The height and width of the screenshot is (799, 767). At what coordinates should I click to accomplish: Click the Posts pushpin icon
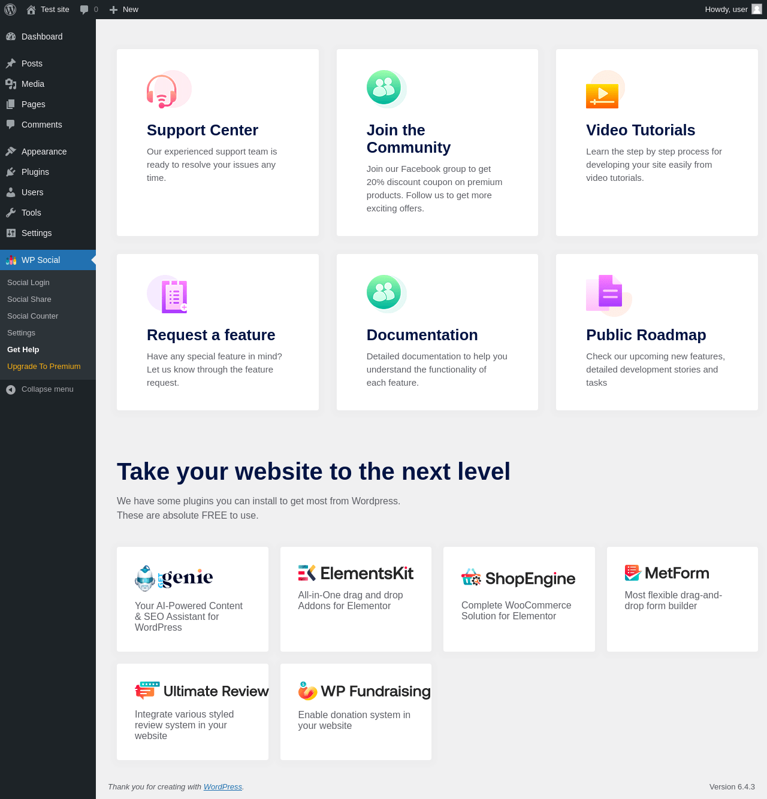tap(11, 63)
